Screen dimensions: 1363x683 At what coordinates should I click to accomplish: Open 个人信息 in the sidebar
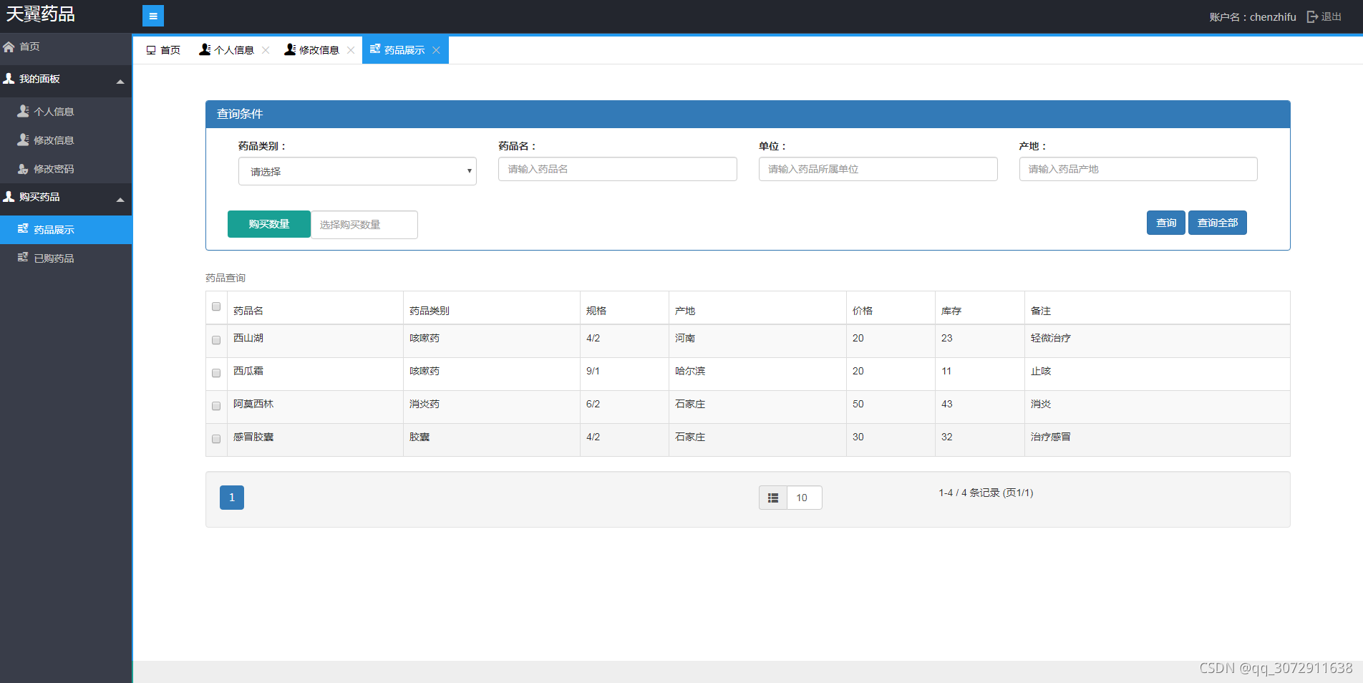pos(66,112)
